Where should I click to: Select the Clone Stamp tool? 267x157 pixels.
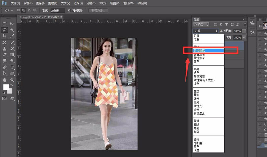tap(4, 49)
